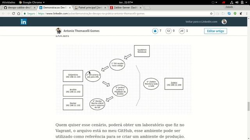Close the devops-zabbix-dns GitHub tab
This screenshot has height=140, width=250.
[x=35, y=7]
